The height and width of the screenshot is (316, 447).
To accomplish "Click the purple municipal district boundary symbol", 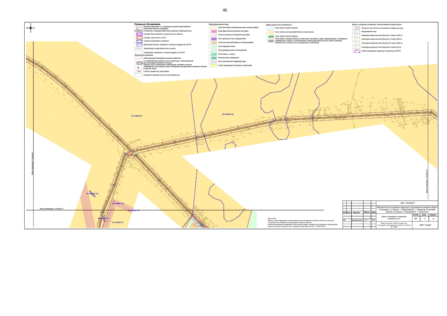I will [x=138, y=34].
